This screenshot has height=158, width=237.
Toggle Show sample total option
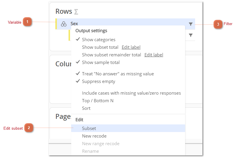click(101, 62)
